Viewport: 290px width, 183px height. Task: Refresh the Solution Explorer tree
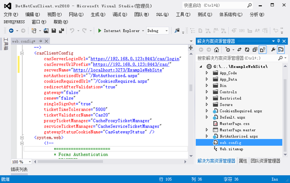click(247, 50)
